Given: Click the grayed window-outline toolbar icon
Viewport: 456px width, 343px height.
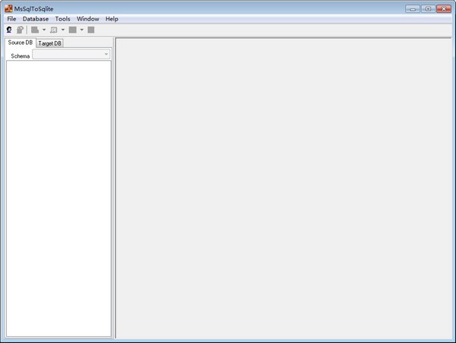Looking at the screenshot, I should tap(53, 30).
